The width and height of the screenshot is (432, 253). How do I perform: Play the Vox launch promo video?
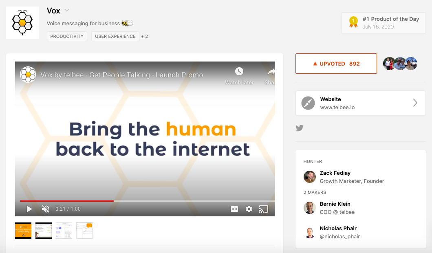coord(29,209)
